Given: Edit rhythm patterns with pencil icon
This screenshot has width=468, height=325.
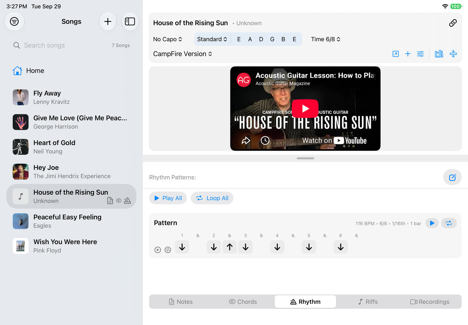Looking at the screenshot, I should pos(452,177).
